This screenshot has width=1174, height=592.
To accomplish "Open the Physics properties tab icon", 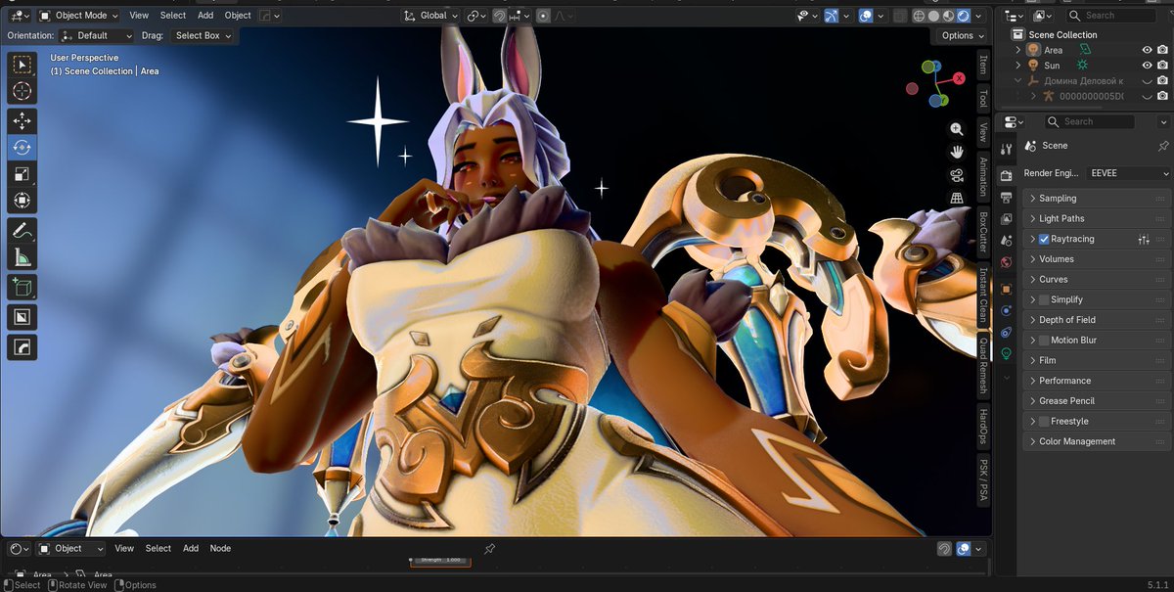I will point(1006,310).
